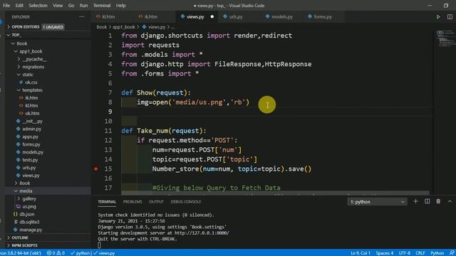Image resolution: width=456 pixels, height=256 pixels.
Task: Open manage.py file
Action: (31, 230)
